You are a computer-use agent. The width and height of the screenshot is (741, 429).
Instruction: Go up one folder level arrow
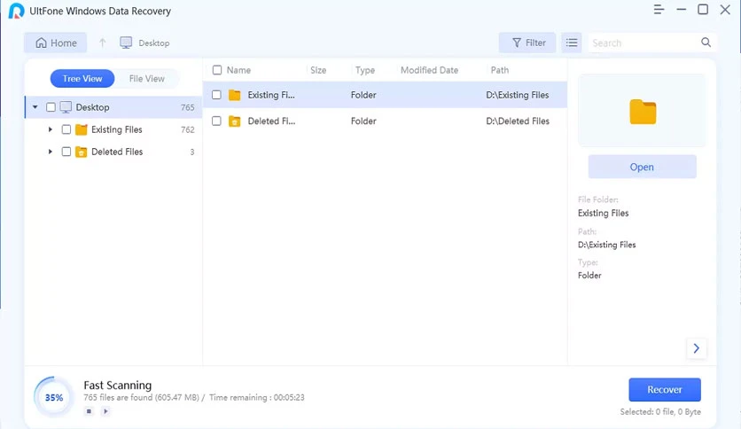pos(103,43)
